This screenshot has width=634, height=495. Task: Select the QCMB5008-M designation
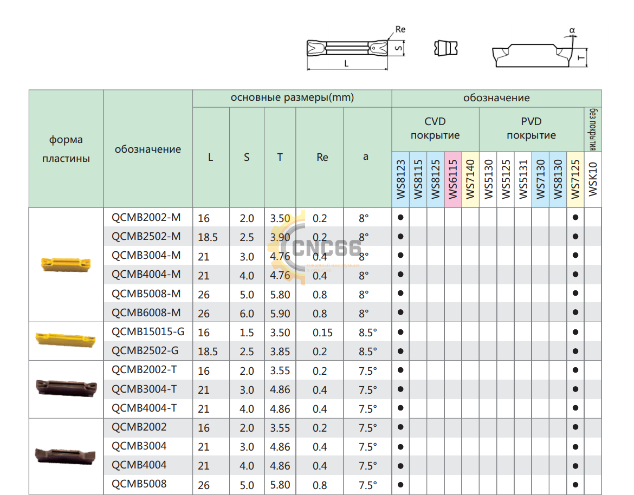pyautogui.click(x=146, y=294)
